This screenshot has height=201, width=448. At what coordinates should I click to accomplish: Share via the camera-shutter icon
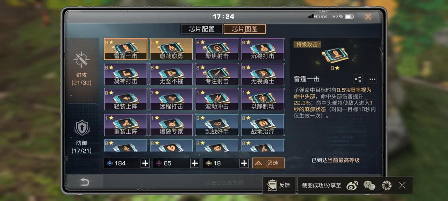click(386, 185)
